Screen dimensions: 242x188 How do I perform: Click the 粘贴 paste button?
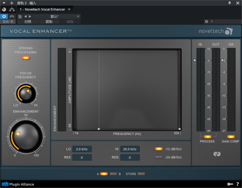[70, 22]
